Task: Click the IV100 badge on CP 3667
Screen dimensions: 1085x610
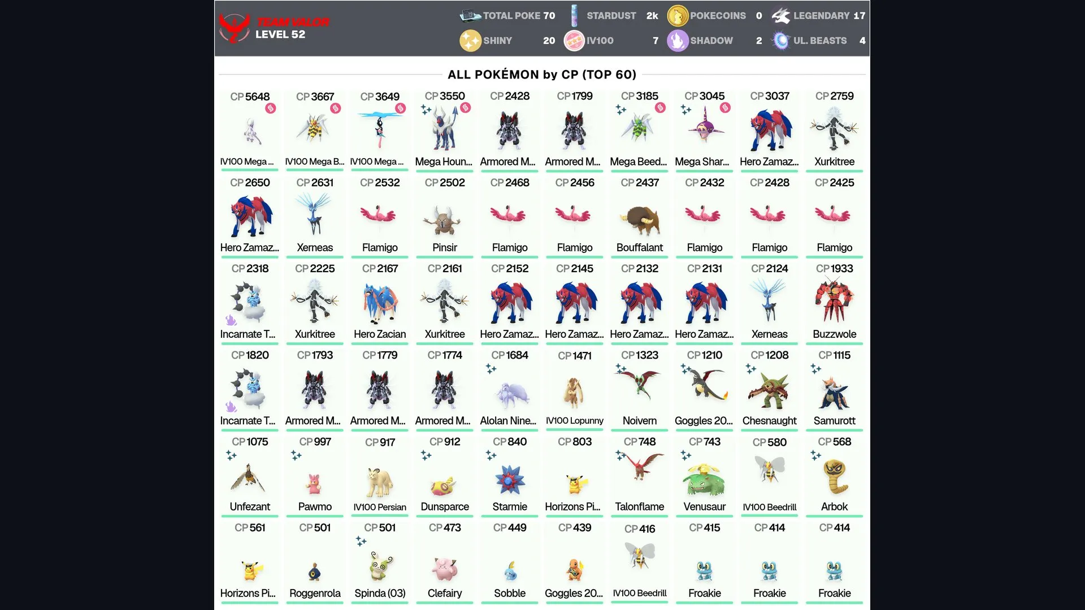Action: pos(336,108)
